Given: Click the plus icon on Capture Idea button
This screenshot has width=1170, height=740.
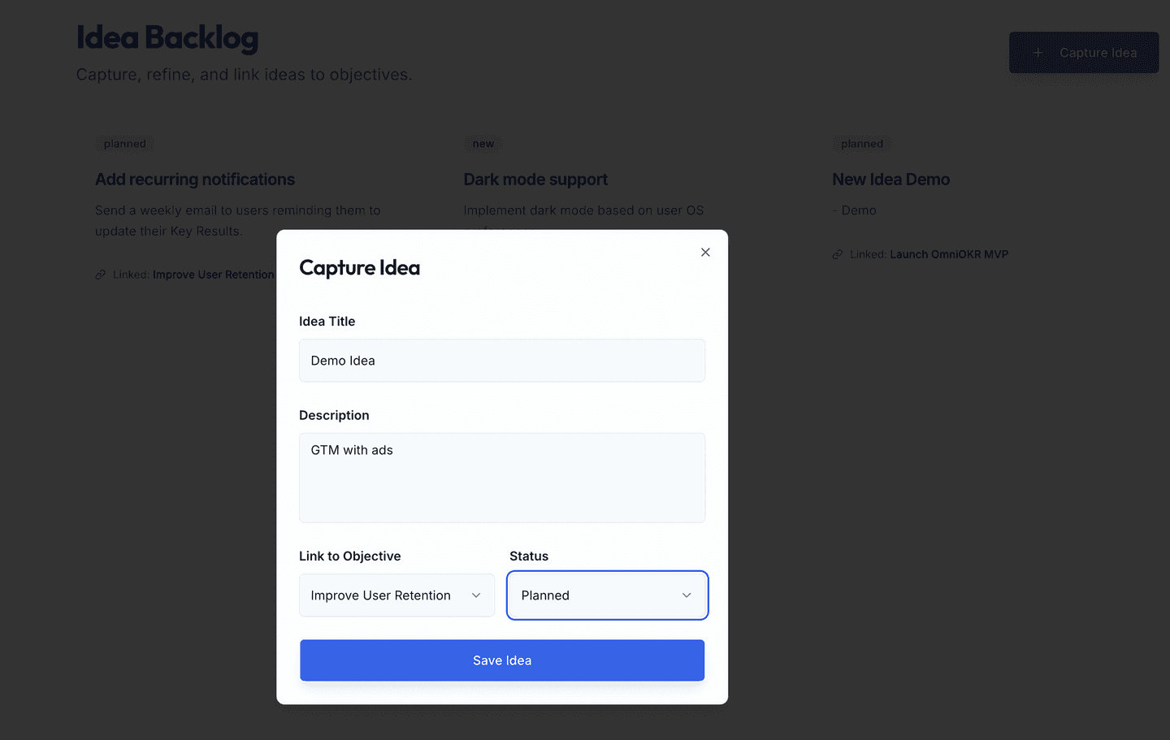Looking at the screenshot, I should coord(1038,52).
